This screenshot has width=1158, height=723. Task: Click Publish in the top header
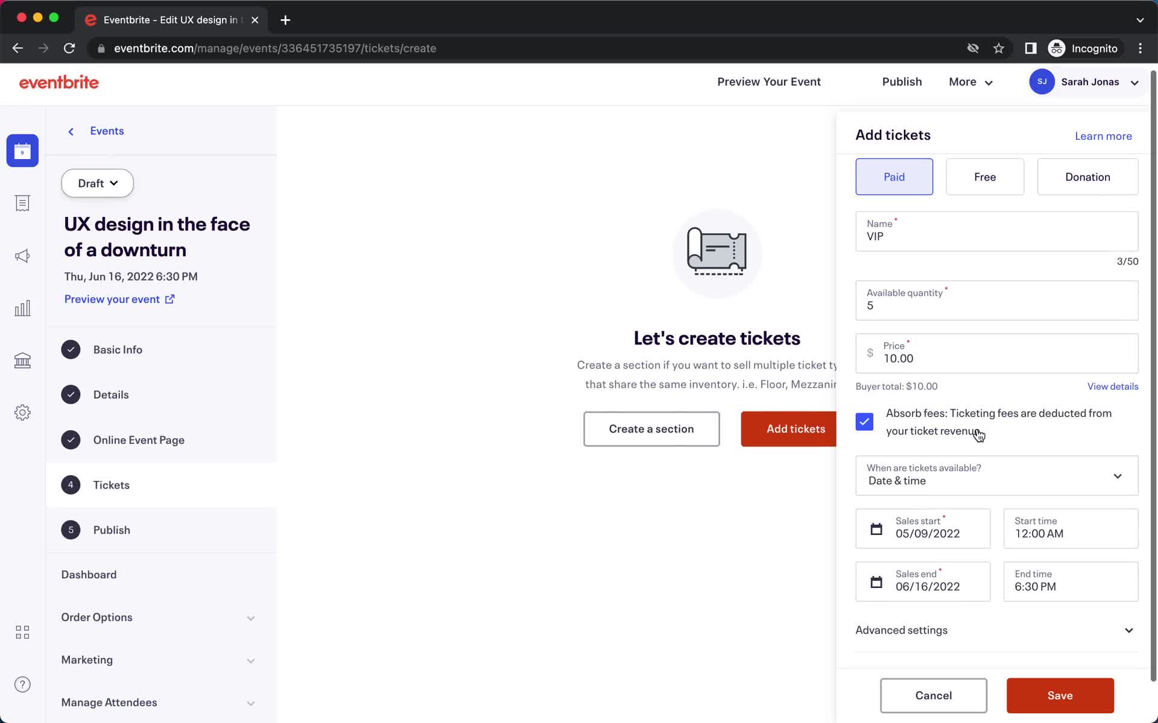click(x=902, y=82)
